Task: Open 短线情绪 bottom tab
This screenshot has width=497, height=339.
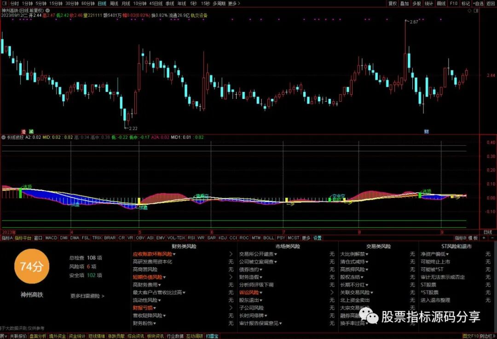Action: (x=97, y=336)
